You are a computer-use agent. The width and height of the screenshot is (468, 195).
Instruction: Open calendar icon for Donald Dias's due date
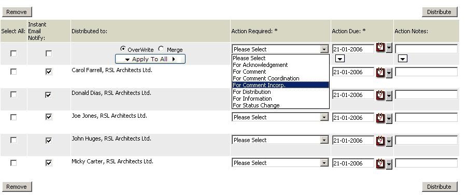click(x=380, y=95)
